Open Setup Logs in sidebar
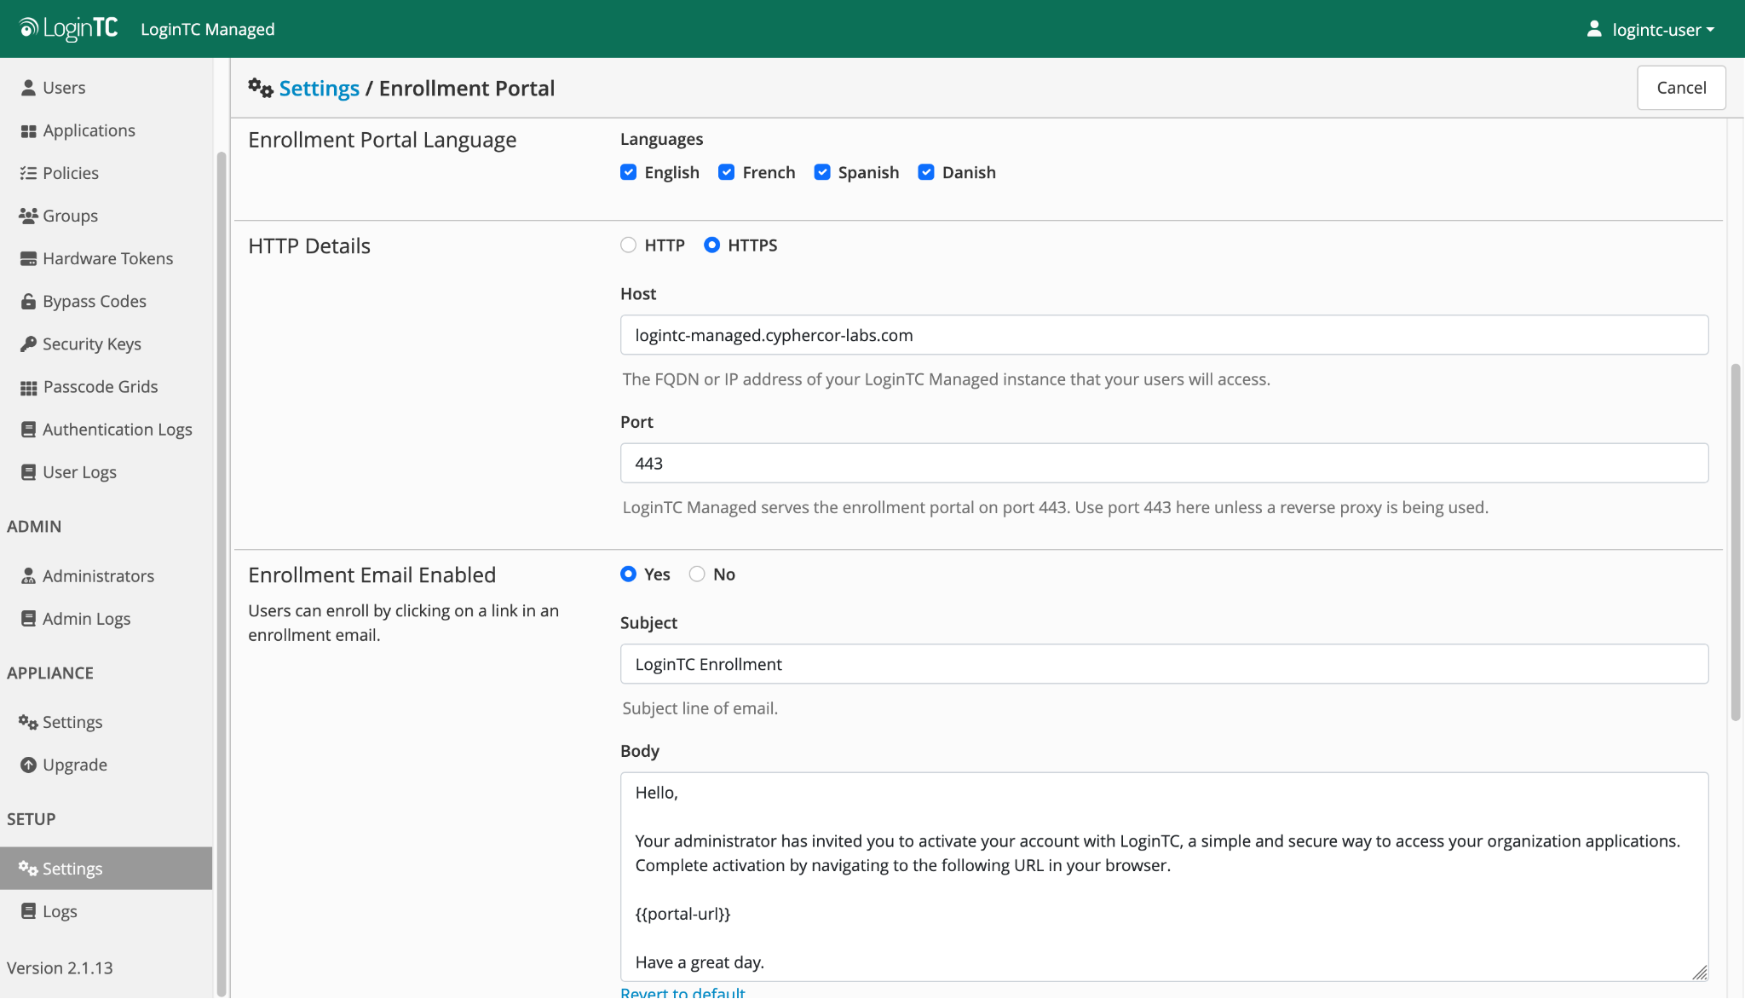 60,911
